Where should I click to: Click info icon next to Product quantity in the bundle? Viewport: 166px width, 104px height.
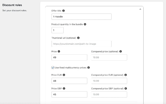(x=85, y=24)
